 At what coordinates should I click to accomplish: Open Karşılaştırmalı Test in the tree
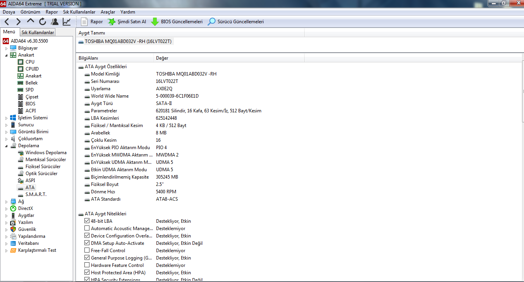point(37,250)
